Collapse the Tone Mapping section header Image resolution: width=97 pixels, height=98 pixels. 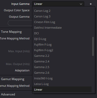[11, 32]
